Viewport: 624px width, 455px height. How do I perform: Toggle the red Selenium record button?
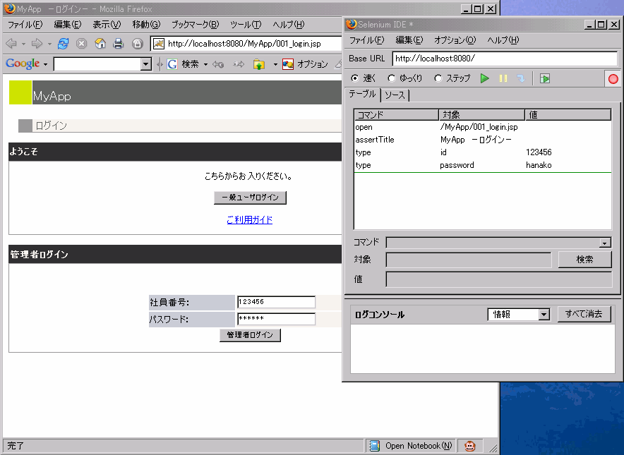613,79
